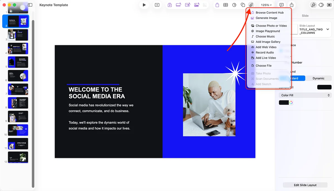This screenshot has height=191, width=334.
Task: Select slide 7 thumbnail in navigator
Action: point(18,89)
